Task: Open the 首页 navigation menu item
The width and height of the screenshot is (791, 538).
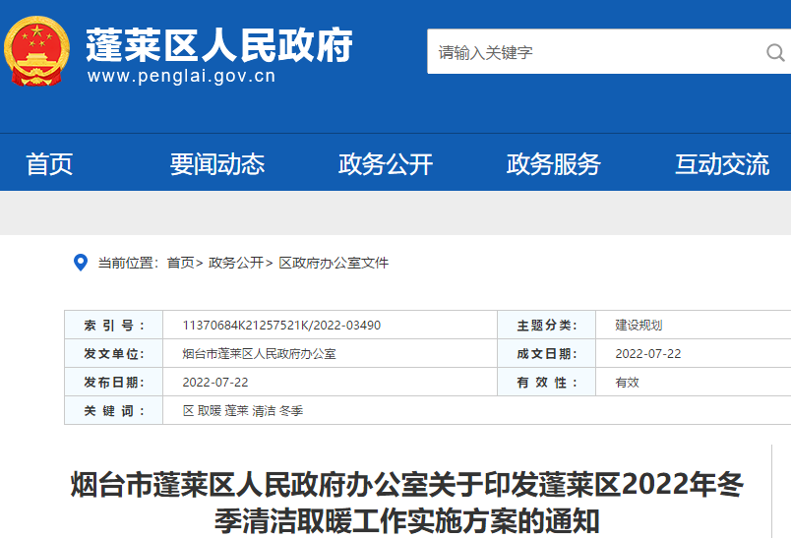Action: [49, 164]
